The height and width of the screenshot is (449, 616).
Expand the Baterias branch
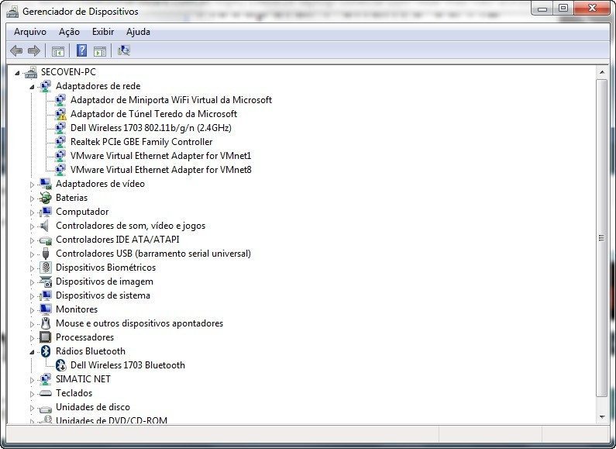click(x=32, y=199)
